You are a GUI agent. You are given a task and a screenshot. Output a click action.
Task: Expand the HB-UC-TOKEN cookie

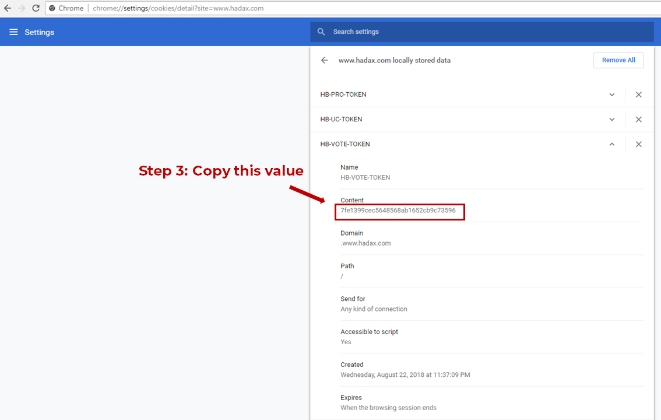coord(611,120)
